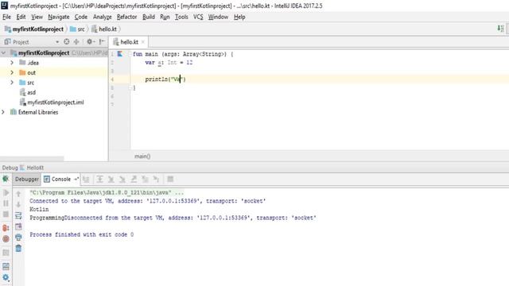
Task: Click inside the println statement on line 4
Action: [x=165, y=79]
